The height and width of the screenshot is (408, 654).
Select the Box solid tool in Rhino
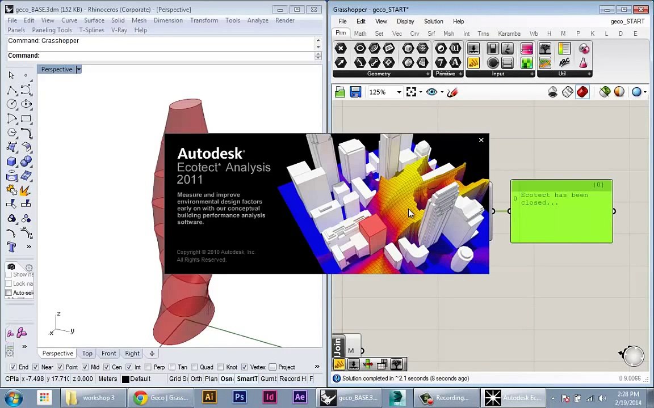click(x=12, y=161)
